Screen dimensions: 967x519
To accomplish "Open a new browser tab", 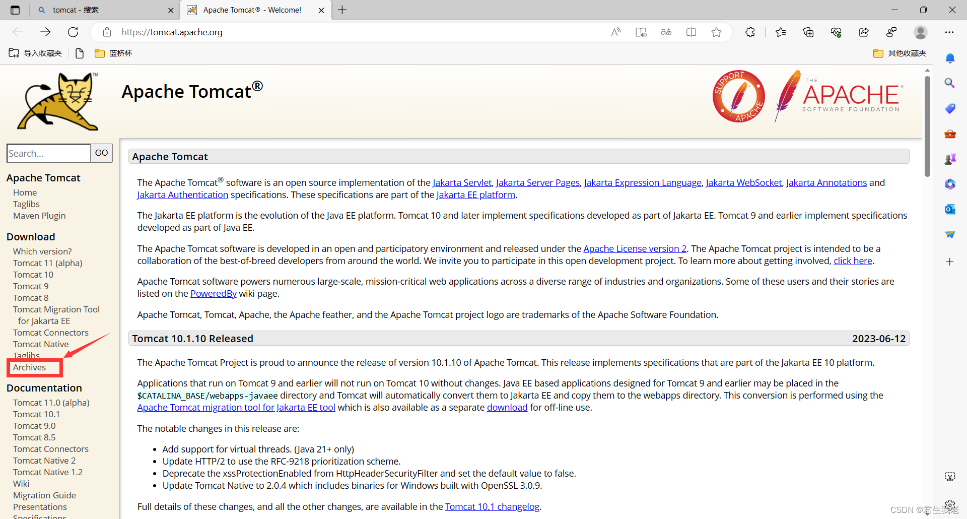I will coord(342,10).
